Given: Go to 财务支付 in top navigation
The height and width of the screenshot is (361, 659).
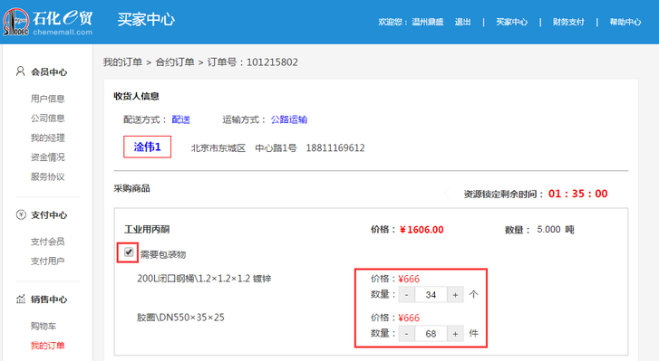Looking at the screenshot, I should coord(568,22).
